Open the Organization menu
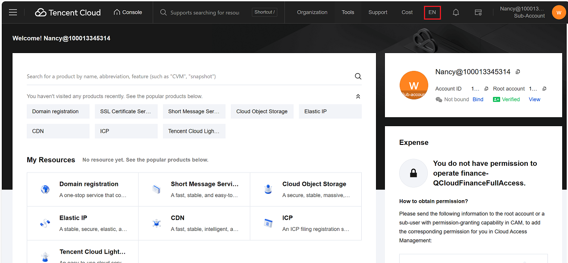This screenshot has height=263, width=568. (312, 12)
